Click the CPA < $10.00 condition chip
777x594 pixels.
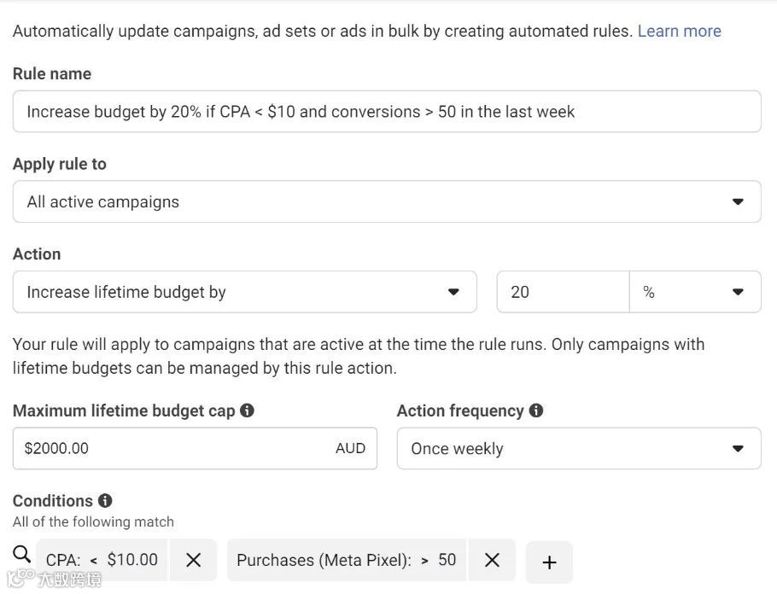[102, 560]
